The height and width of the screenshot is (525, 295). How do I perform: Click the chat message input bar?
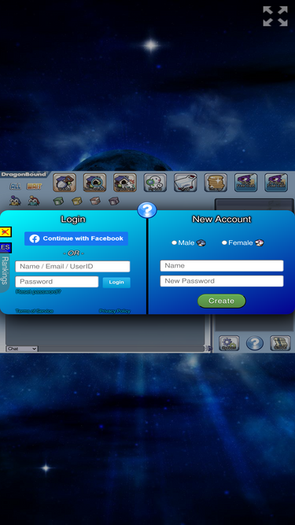coord(121,349)
